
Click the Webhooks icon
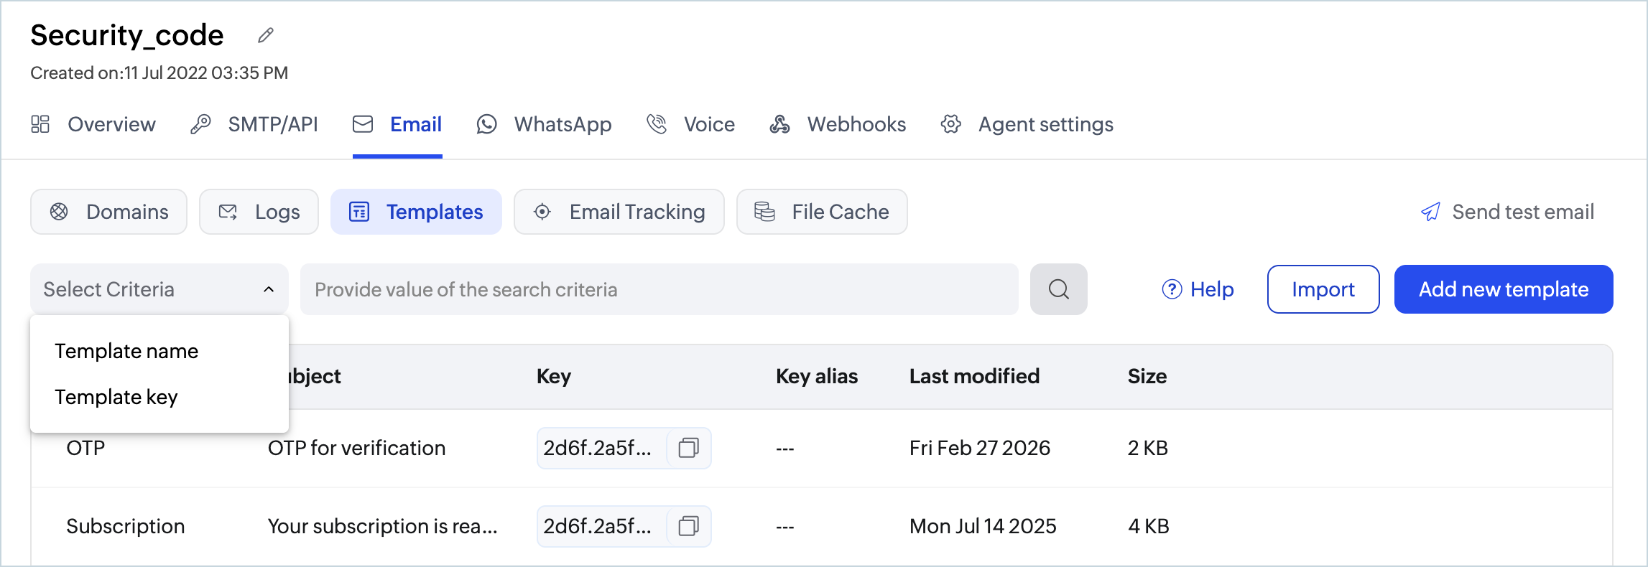click(779, 124)
